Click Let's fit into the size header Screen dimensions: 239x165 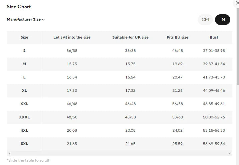pos(72,37)
